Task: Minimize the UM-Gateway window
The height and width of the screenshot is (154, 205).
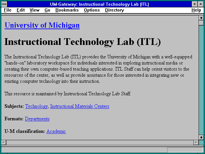Action: (194, 4)
